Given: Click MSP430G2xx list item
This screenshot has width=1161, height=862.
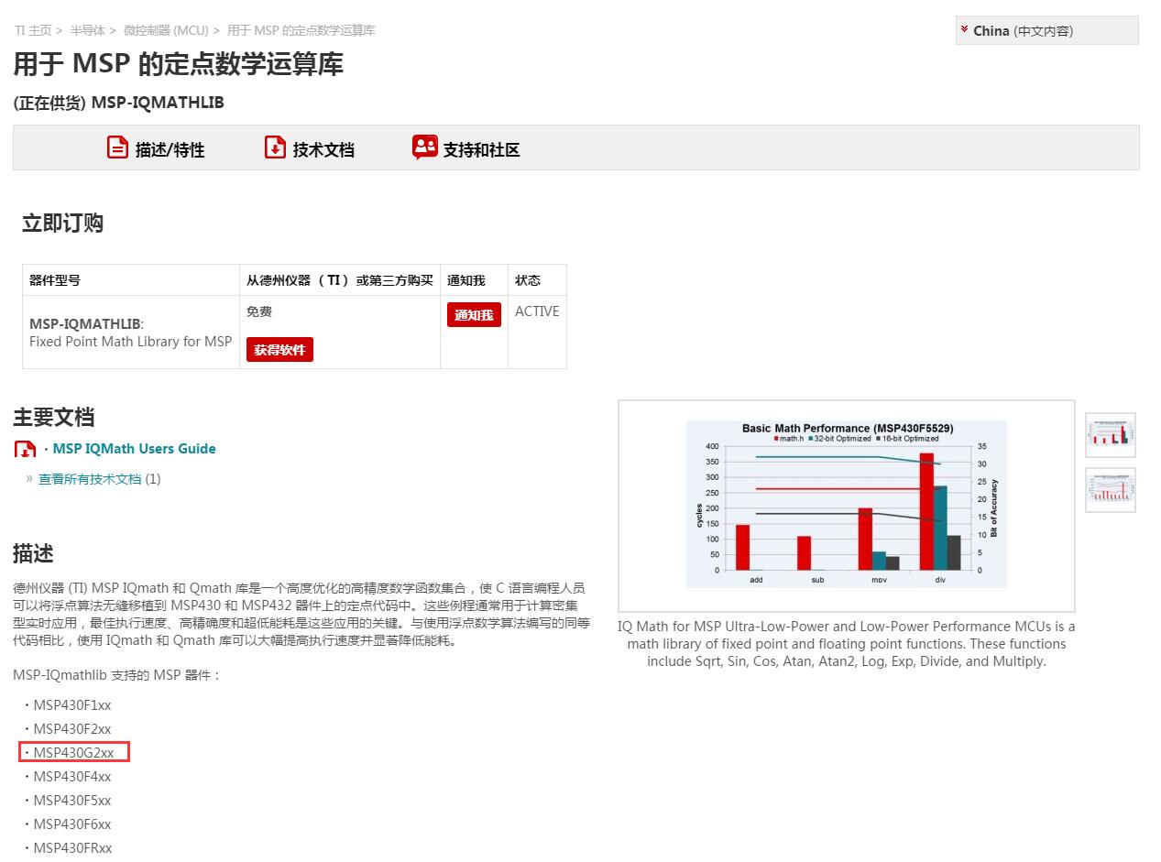Looking at the screenshot, I should pyautogui.click(x=73, y=753).
